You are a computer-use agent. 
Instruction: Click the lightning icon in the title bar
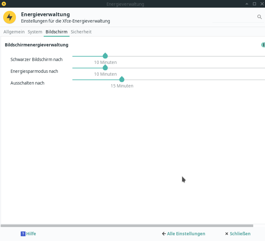point(4,4)
